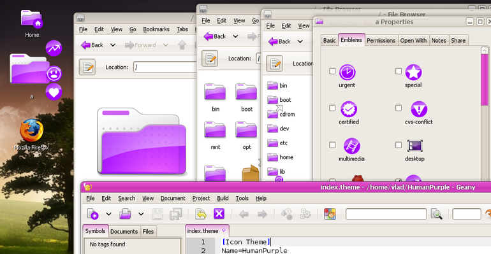Switch to Documents tab in Geany sidebar

124,232
